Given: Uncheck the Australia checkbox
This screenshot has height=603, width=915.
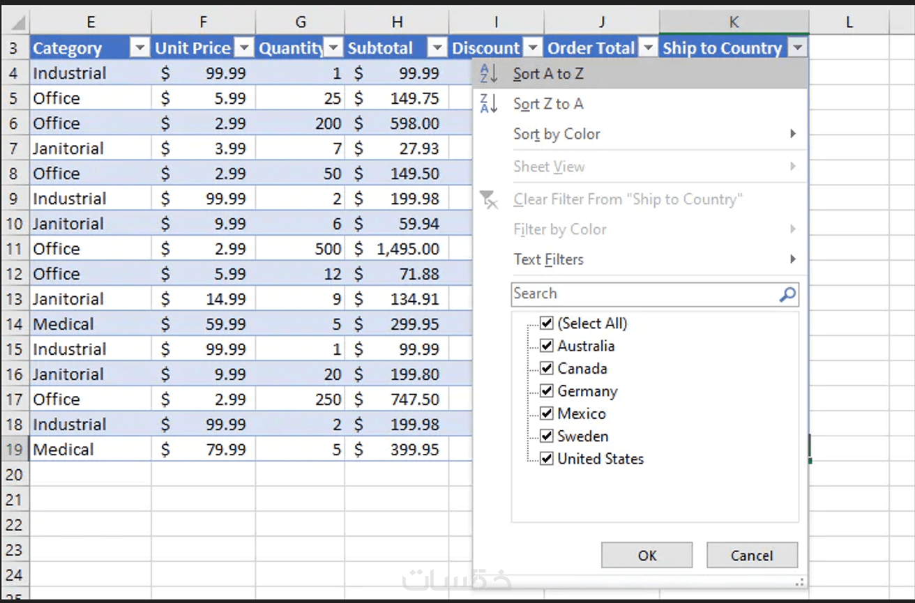Looking at the screenshot, I should point(547,346).
